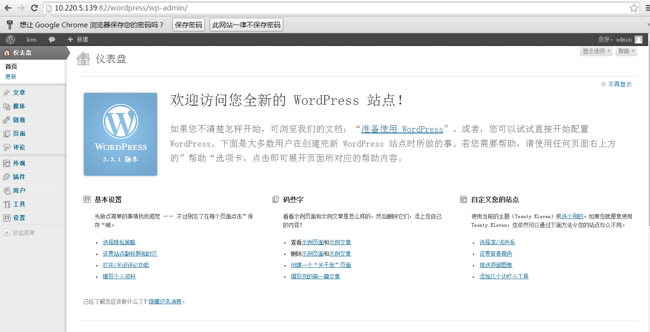The image size is (650, 332).
Task: Click the 评论 speech bubble icon in sidebar
Action: (6, 147)
